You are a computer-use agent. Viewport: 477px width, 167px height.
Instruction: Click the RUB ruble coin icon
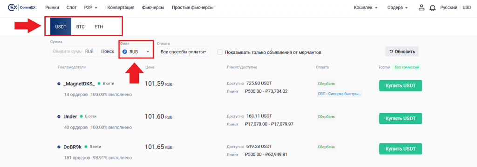(x=125, y=52)
